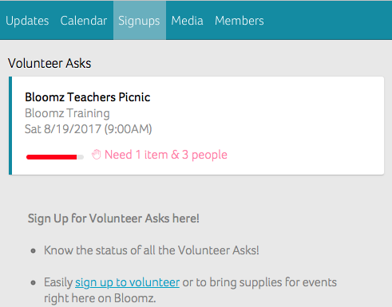Image resolution: width=392 pixels, height=307 pixels.
Task: Click the raised hand volunteer icon
Action: (97, 155)
